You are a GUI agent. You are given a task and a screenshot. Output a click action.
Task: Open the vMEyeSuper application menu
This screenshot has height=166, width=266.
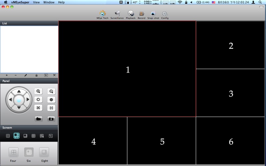pos(20,2)
